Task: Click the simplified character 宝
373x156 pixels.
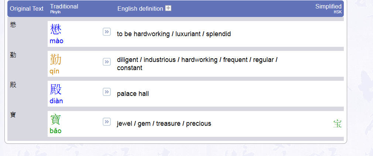Action: click(337, 124)
